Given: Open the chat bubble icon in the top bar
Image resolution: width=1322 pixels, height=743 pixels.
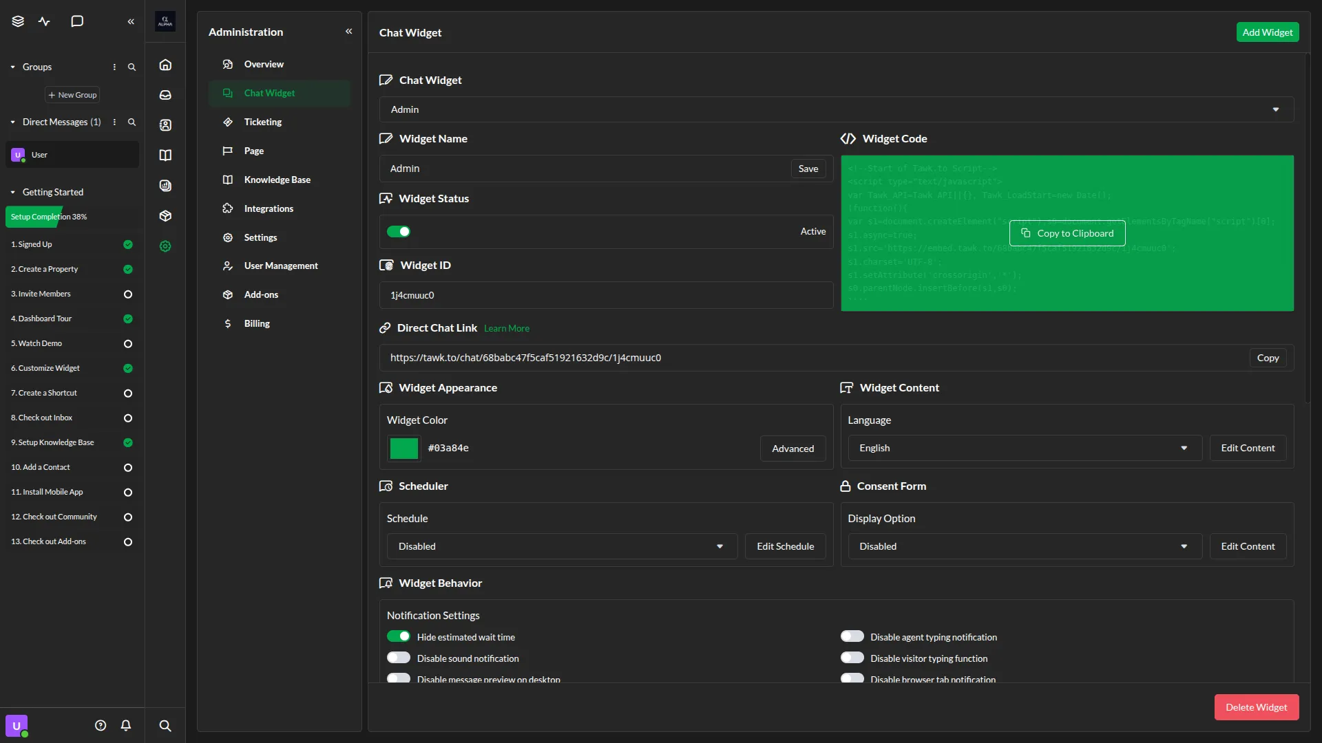Looking at the screenshot, I should tap(77, 21).
